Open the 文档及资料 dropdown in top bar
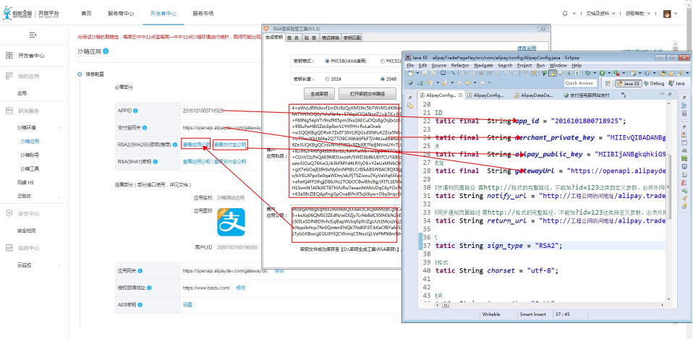The width and height of the screenshot is (693, 339). point(602,13)
